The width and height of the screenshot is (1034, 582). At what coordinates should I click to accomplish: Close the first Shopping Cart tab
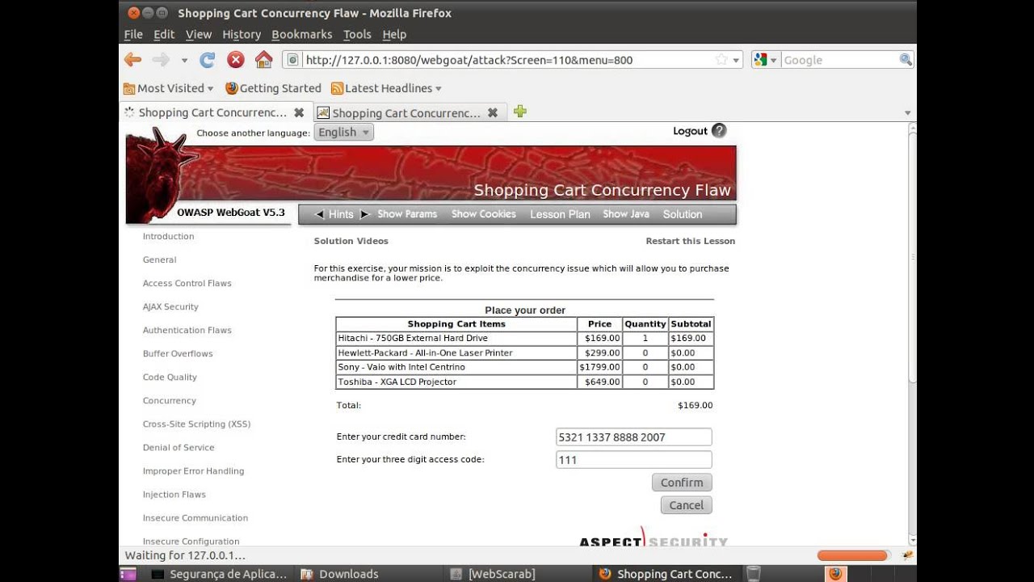coord(299,112)
